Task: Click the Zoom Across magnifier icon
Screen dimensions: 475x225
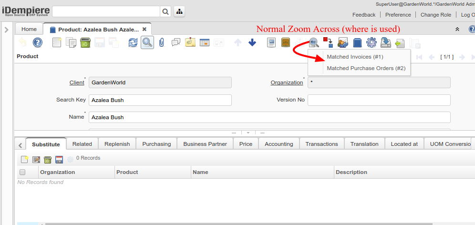Action: tap(314, 42)
